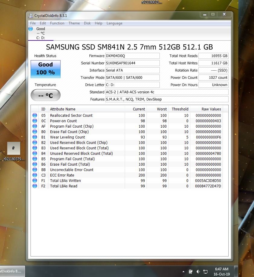
Task: Click the status orb beside Wear Leveling Count
Action: tap(35, 137)
